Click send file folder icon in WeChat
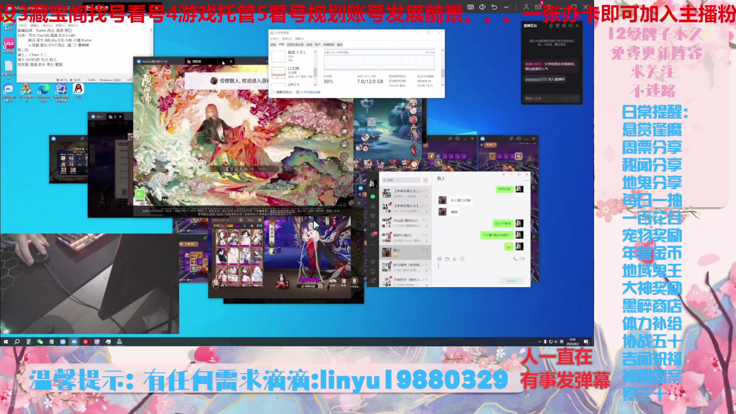Viewport: 736px width, 414px height. 447,259
